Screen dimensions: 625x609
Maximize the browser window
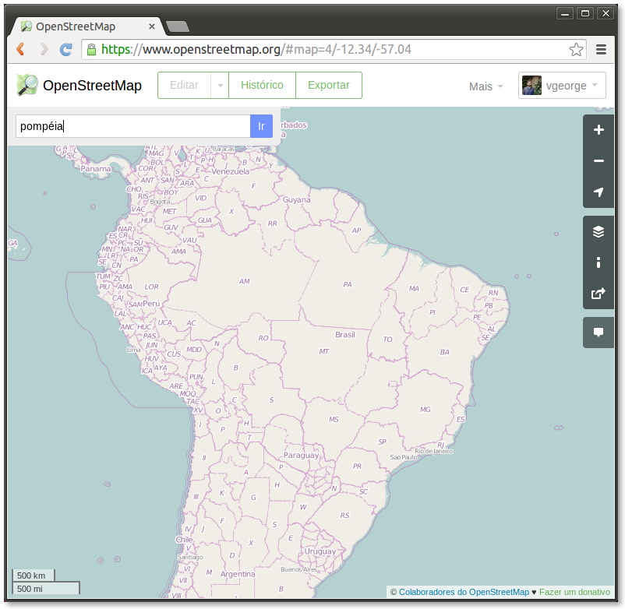pos(584,13)
